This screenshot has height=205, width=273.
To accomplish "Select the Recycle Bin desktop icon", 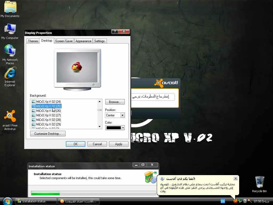I will pos(259,184).
